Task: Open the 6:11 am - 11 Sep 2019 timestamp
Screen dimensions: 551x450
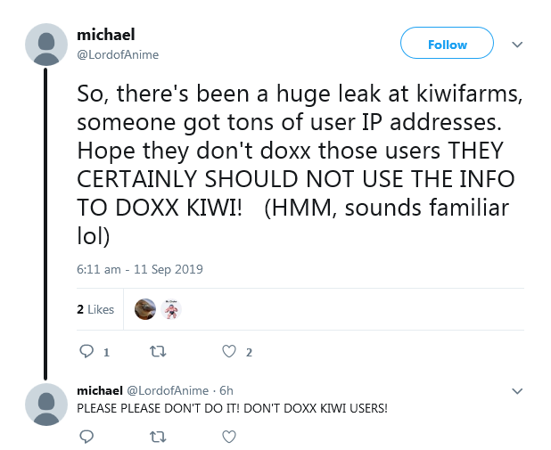Action: (140, 269)
